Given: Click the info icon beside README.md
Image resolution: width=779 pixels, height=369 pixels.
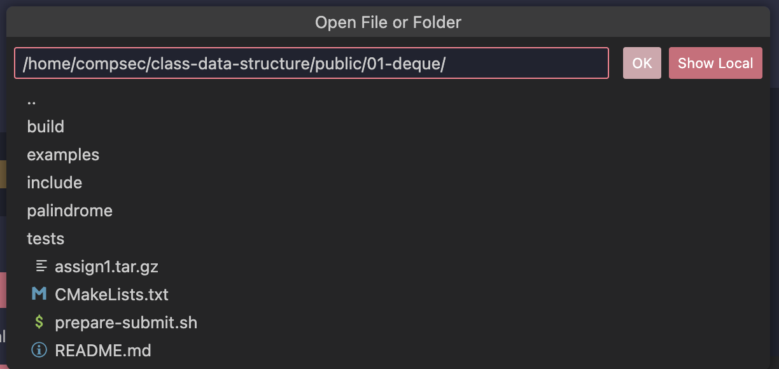Looking at the screenshot, I should (39, 351).
